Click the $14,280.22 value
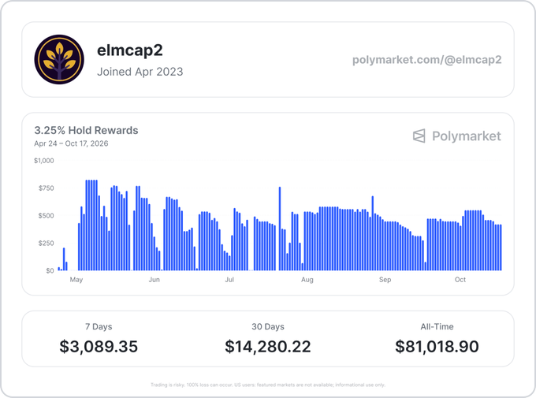 click(x=268, y=346)
